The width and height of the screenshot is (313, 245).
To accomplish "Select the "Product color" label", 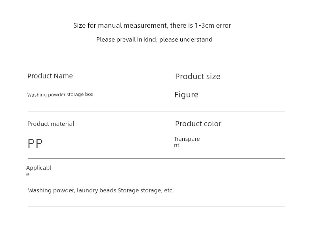I will click(198, 123).
